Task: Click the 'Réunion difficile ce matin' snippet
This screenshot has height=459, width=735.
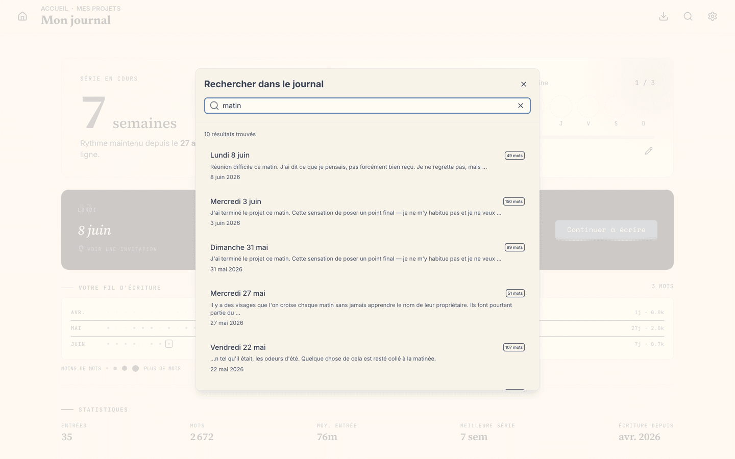Action: (349, 167)
